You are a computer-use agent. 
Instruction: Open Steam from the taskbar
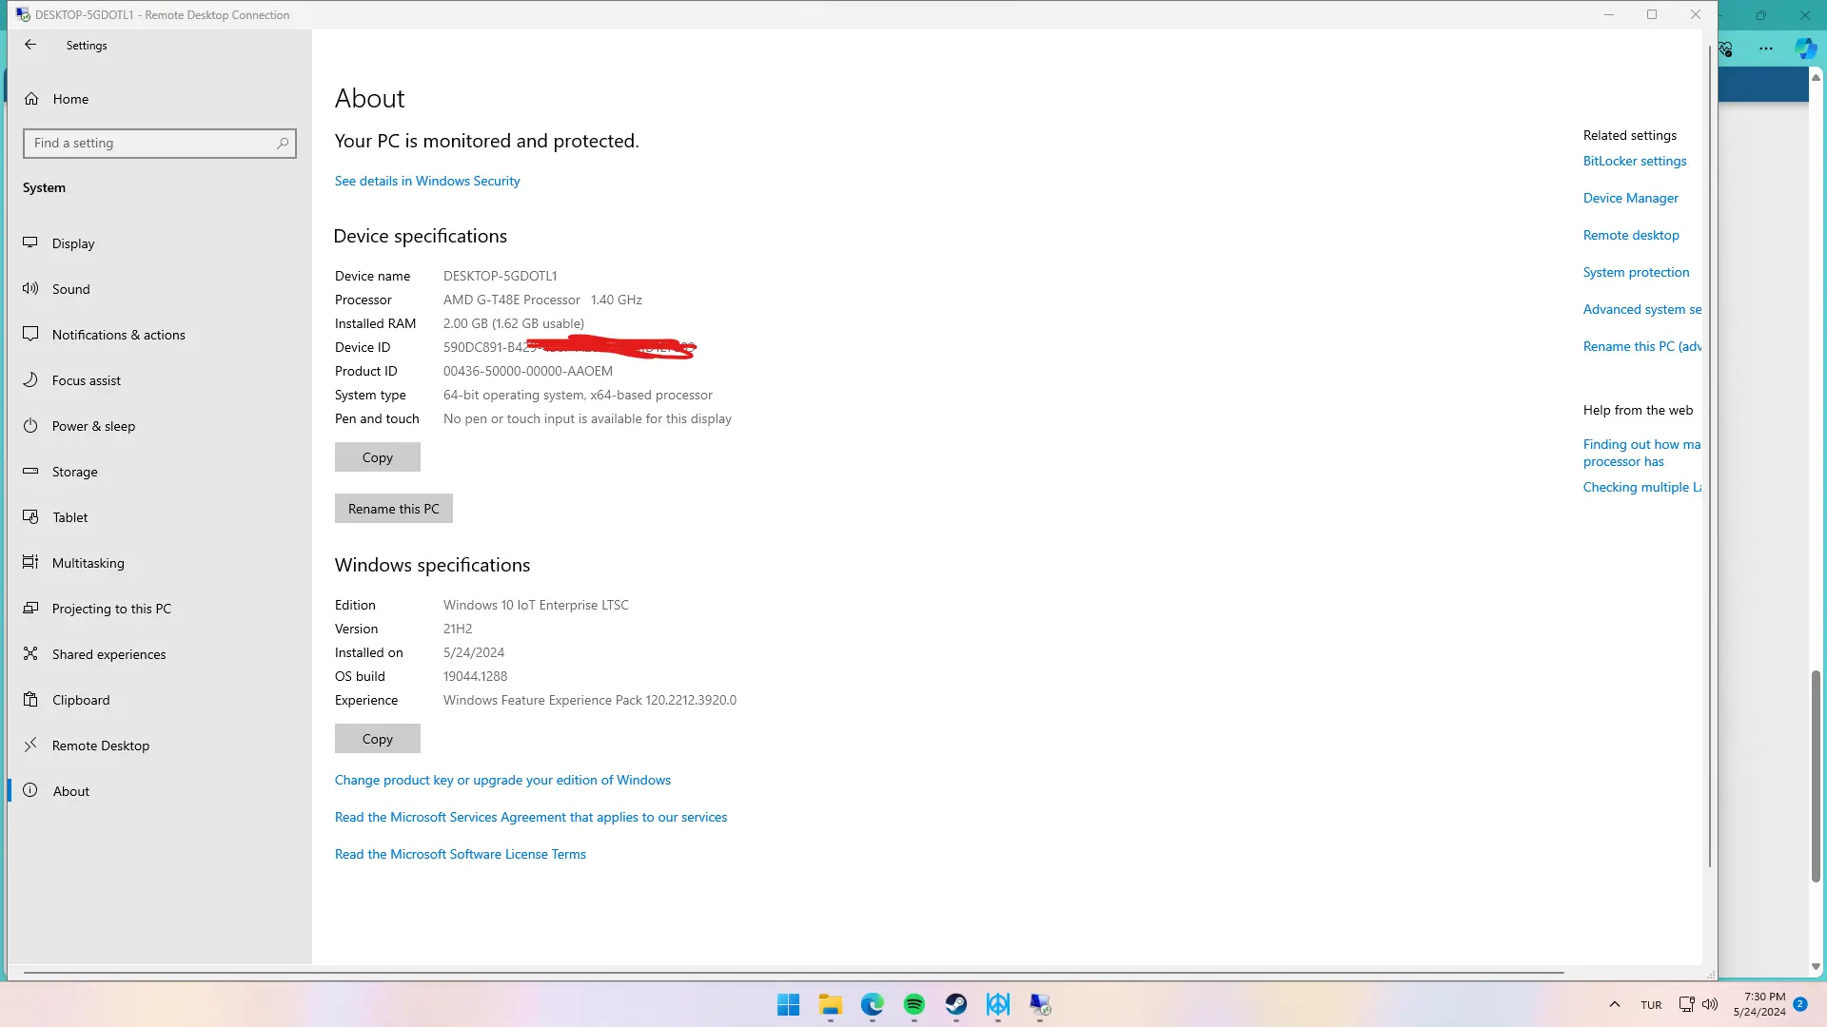[956, 1004]
